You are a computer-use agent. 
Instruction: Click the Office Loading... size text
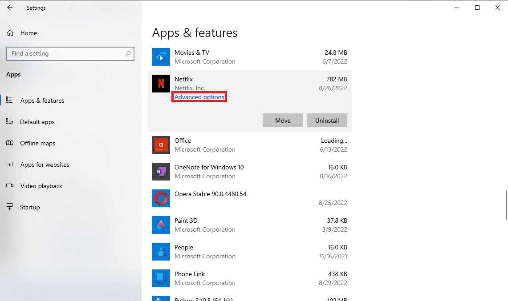pyautogui.click(x=334, y=141)
